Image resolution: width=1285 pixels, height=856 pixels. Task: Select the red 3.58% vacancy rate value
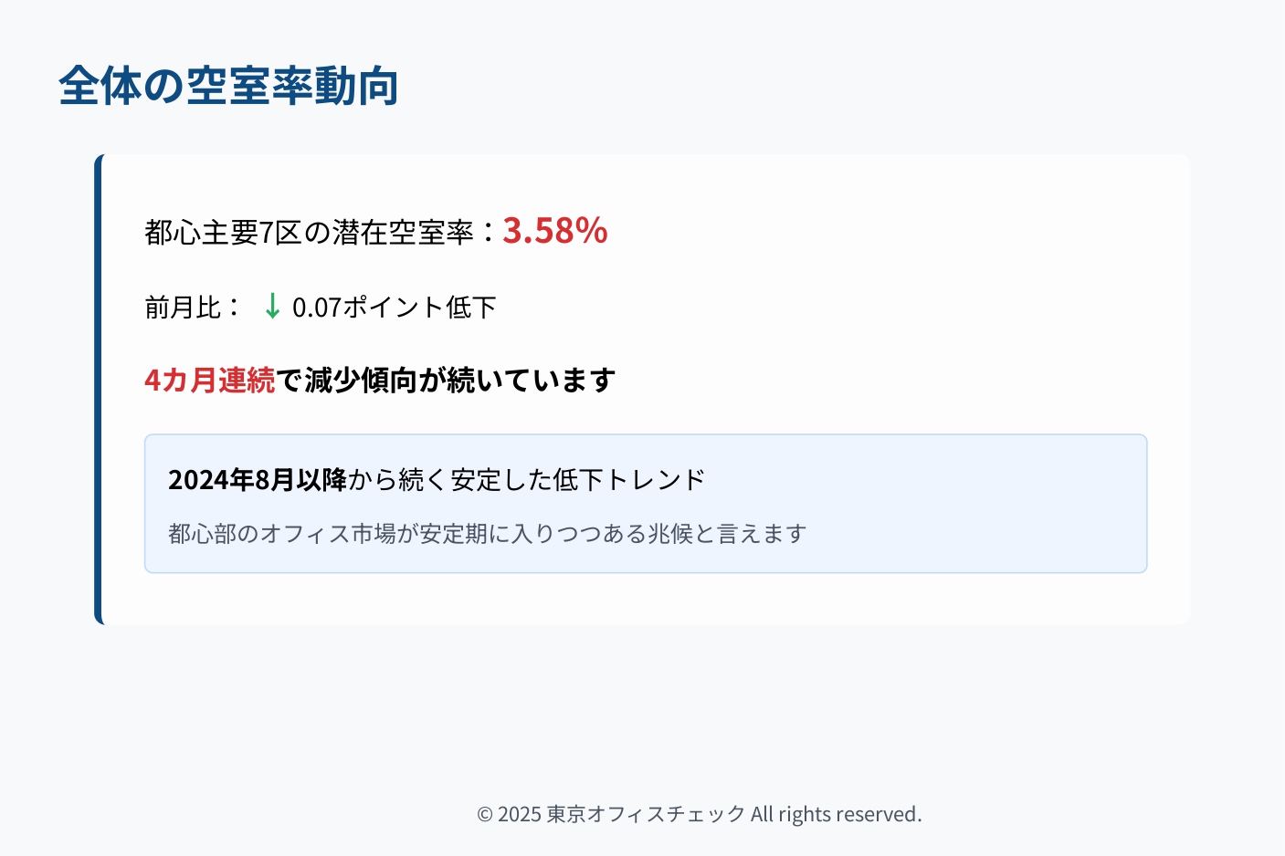point(554,231)
